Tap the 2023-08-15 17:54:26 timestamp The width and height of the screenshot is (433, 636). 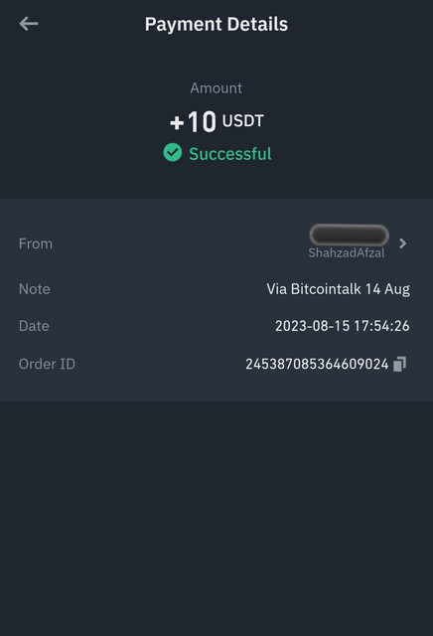[x=343, y=326]
